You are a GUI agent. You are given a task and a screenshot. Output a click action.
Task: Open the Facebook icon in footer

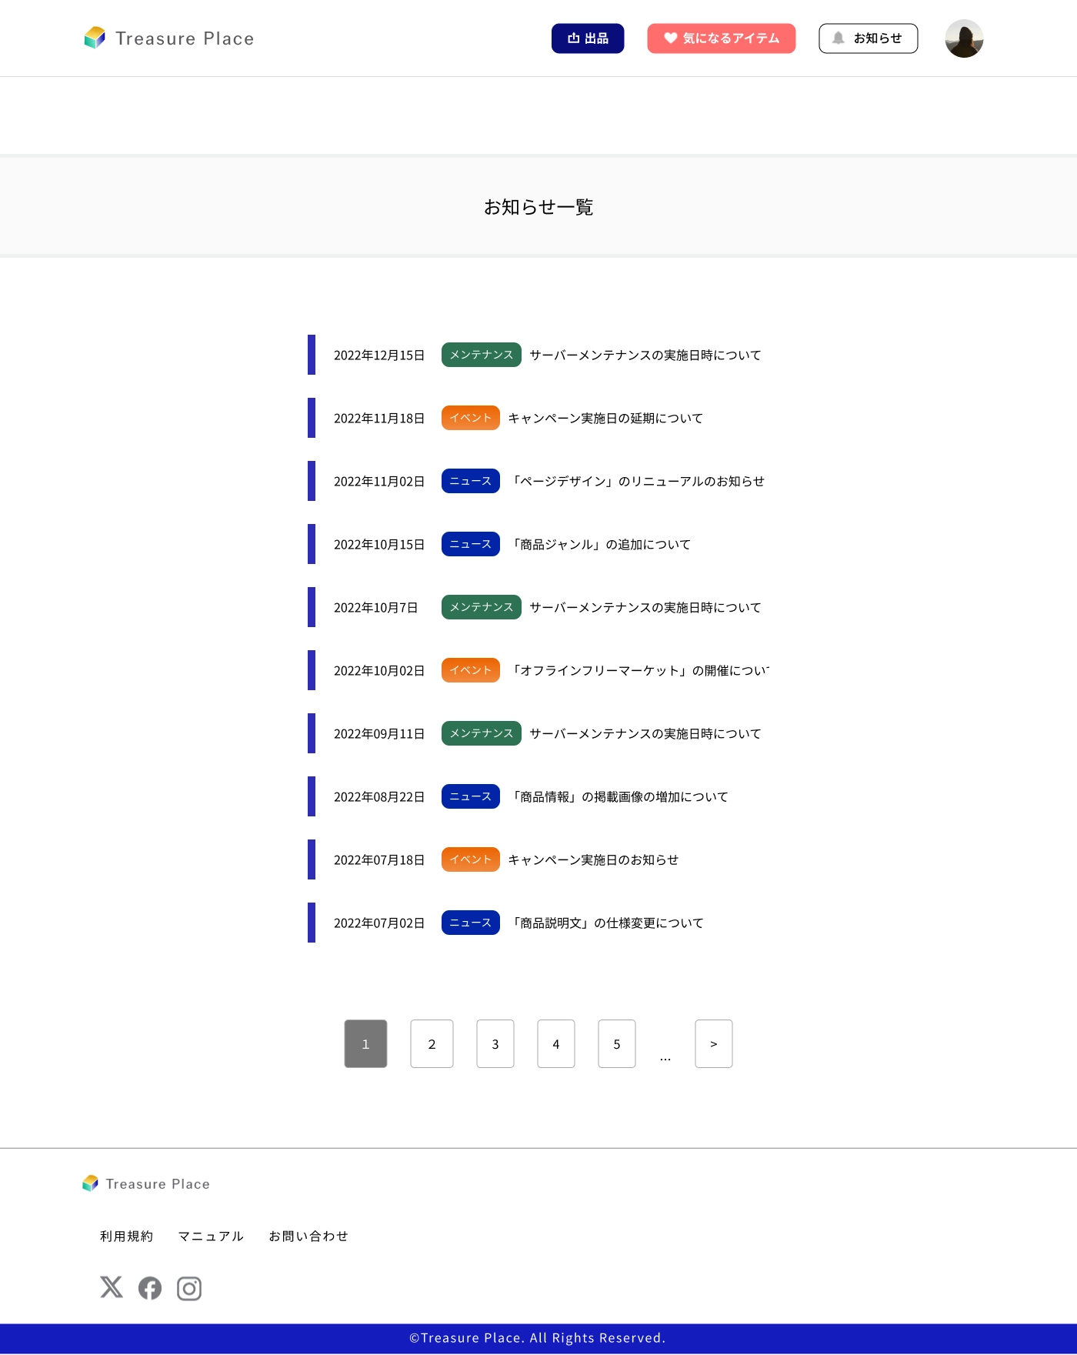click(x=150, y=1288)
